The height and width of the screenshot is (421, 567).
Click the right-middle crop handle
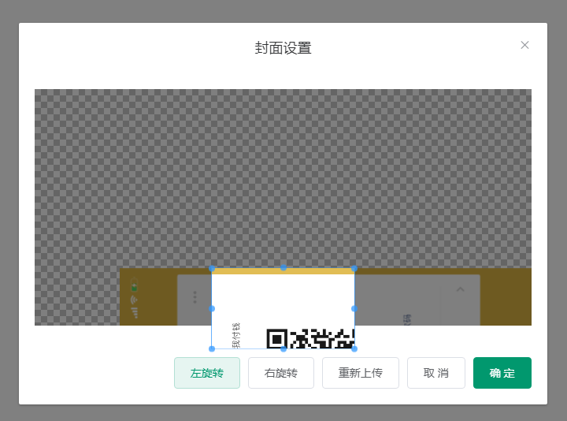(354, 308)
